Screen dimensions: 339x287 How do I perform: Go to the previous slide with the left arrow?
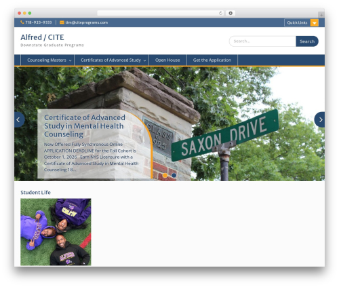(x=19, y=119)
